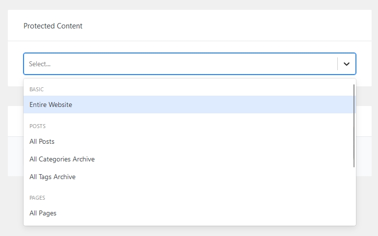Click the BASIC group label
The width and height of the screenshot is (378, 236).
tap(36, 89)
